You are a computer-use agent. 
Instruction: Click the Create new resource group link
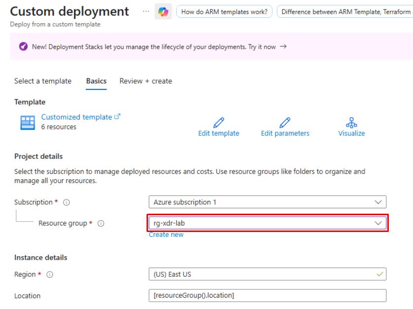pos(166,235)
